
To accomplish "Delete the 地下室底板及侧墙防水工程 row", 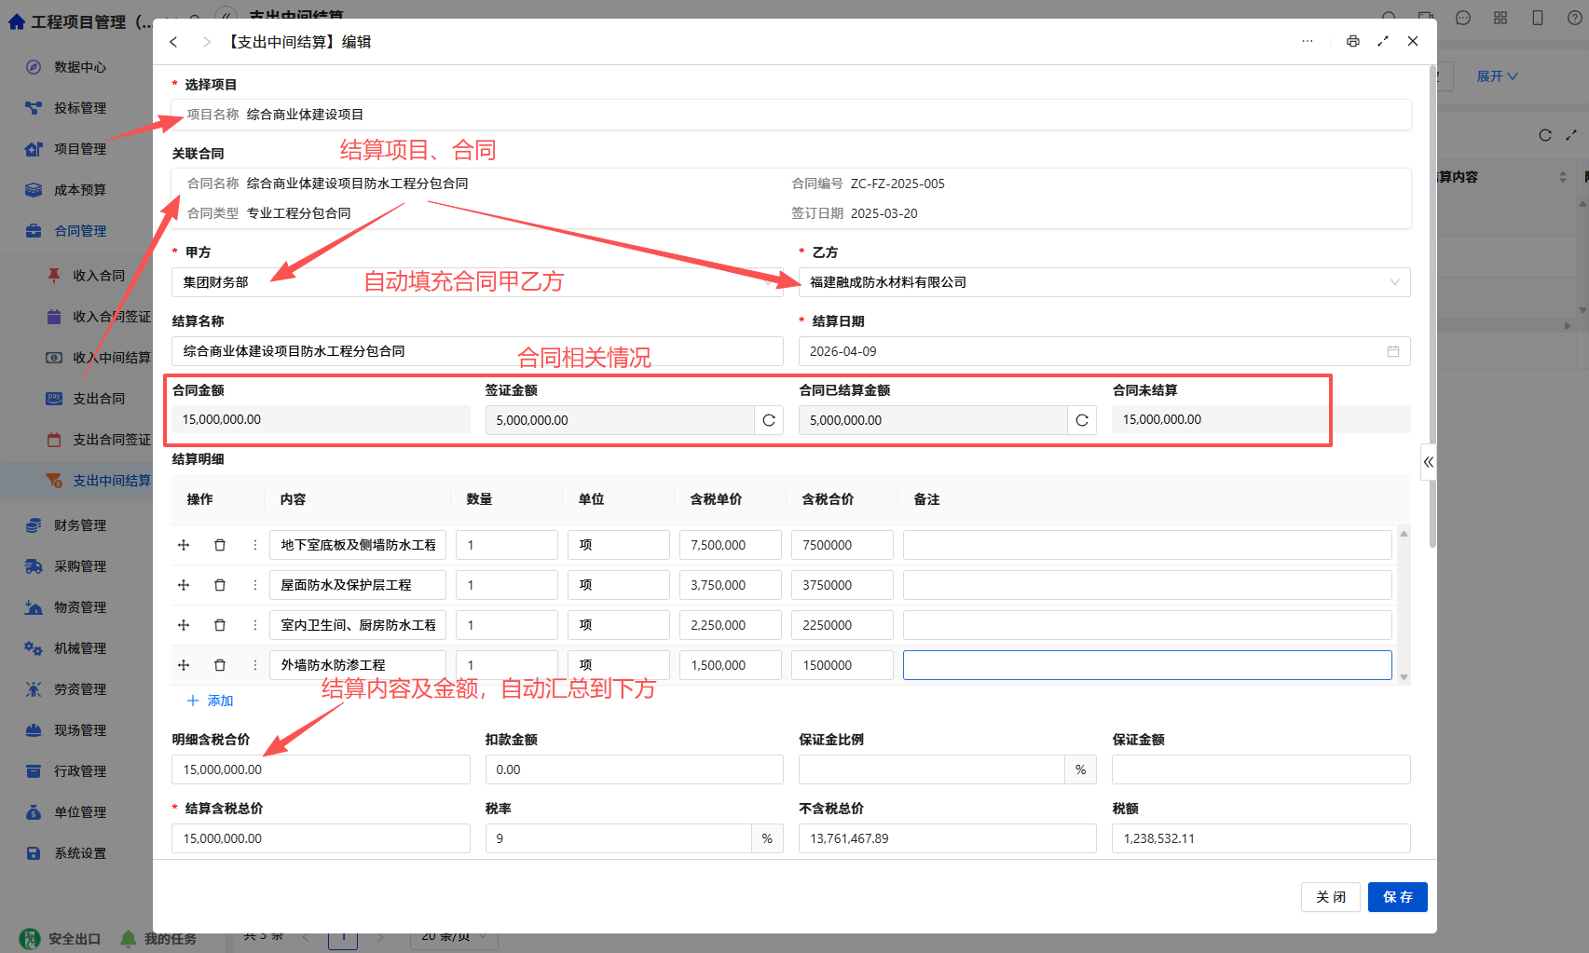I will (x=220, y=545).
